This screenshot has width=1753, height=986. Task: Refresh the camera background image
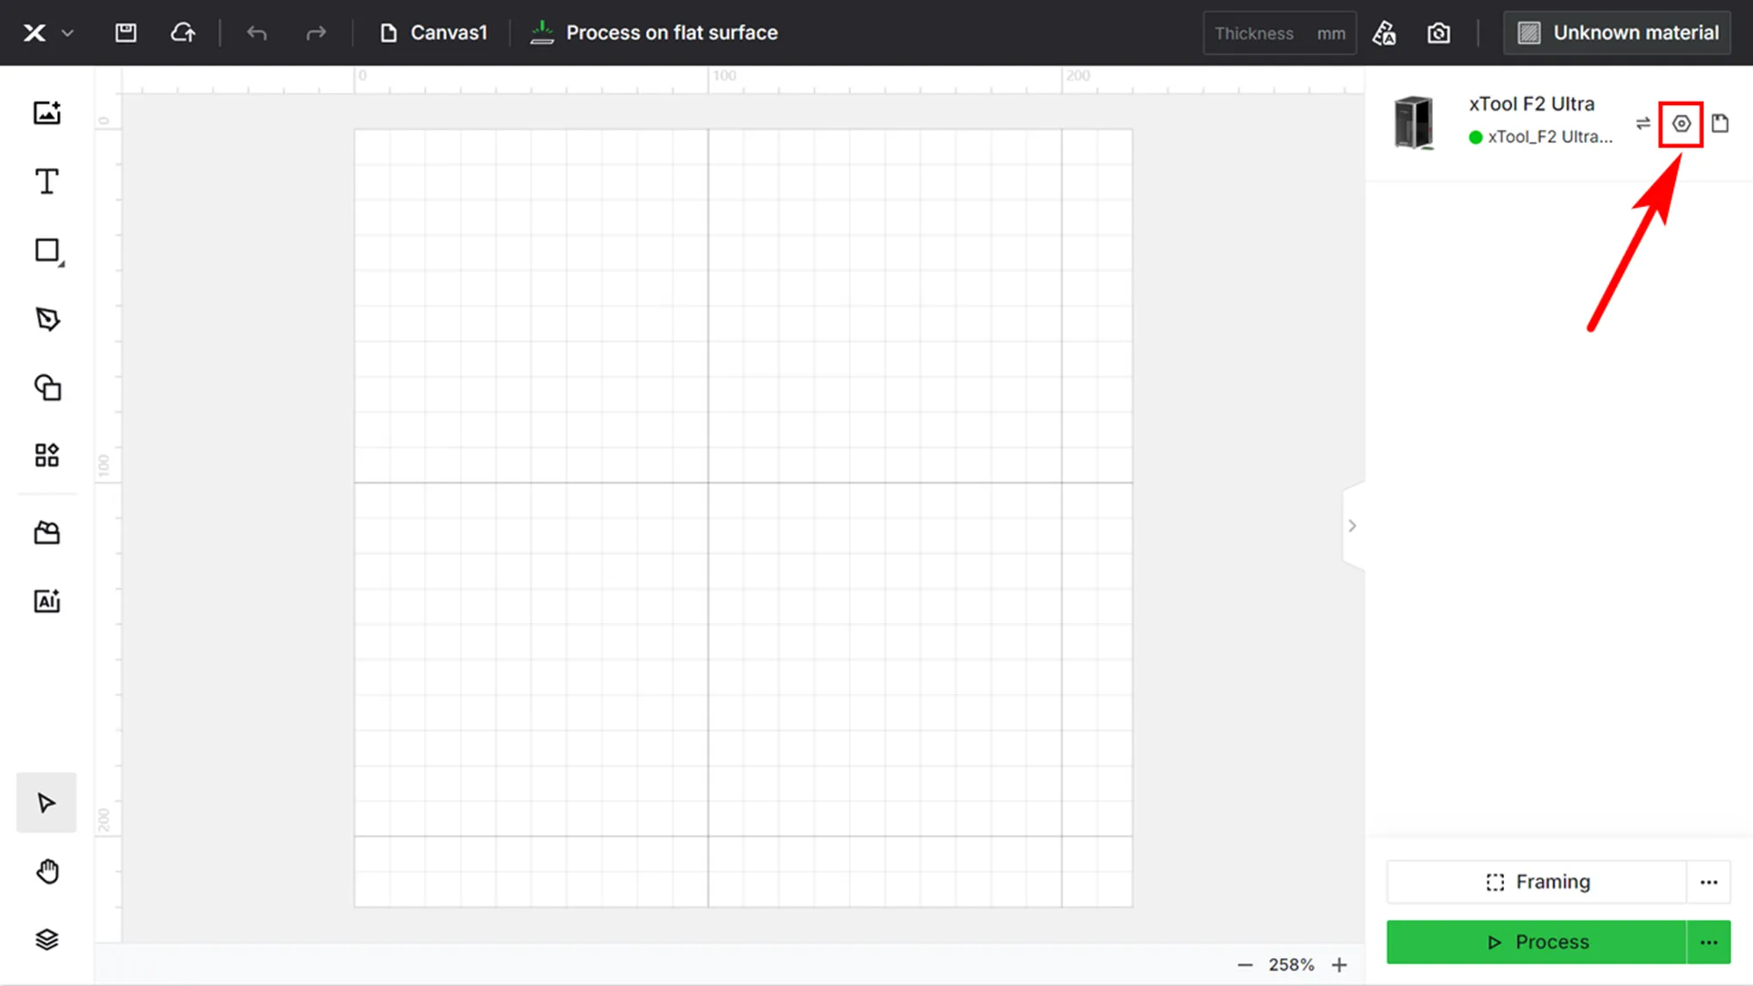[x=1438, y=33]
